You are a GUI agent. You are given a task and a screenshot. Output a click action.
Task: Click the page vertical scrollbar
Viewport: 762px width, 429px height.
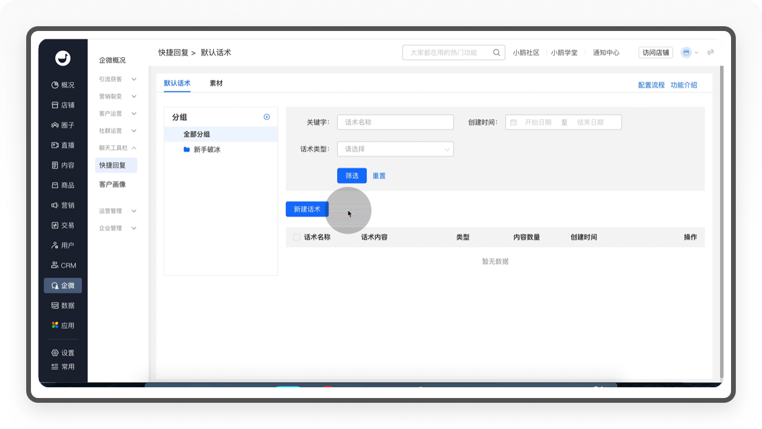tap(722, 220)
